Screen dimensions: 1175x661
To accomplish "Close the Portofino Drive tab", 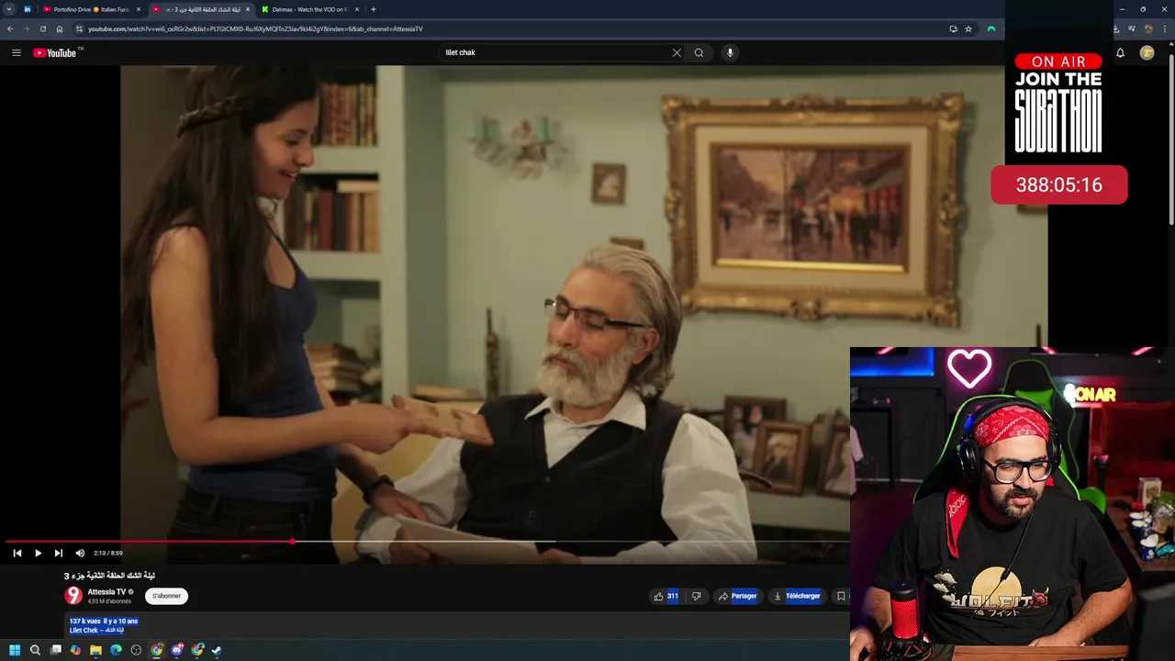I will (x=139, y=9).
